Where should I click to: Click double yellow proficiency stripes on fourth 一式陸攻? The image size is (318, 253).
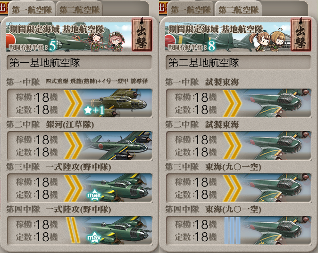(x=73, y=230)
